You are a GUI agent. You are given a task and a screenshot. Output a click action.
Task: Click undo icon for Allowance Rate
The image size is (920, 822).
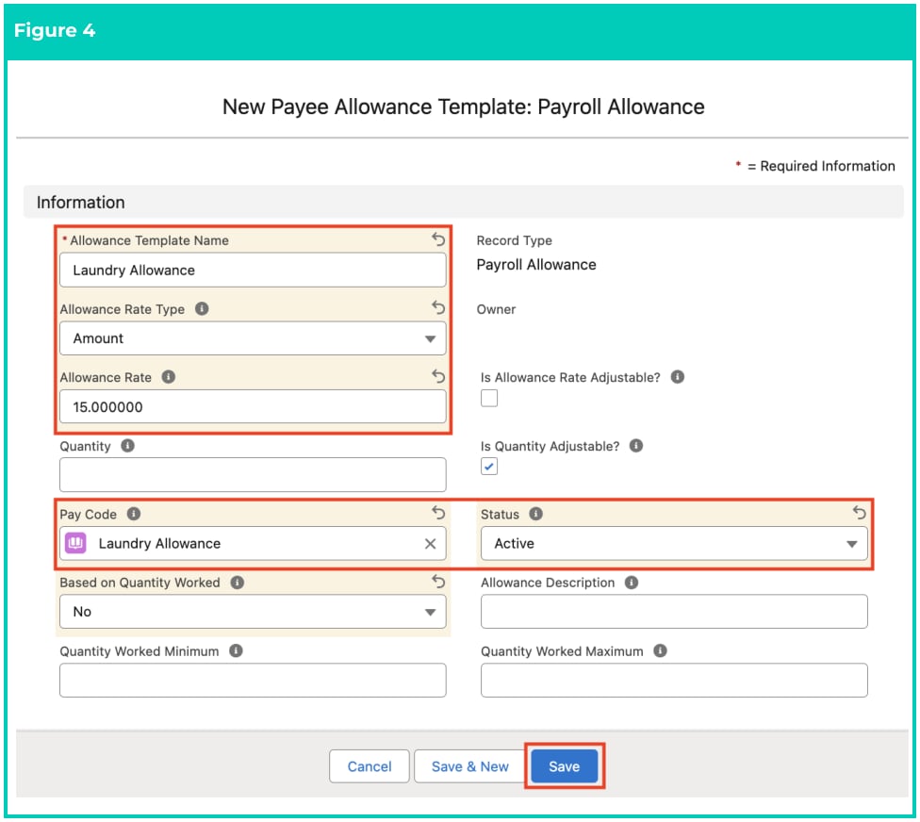click(x=438, y=376)
